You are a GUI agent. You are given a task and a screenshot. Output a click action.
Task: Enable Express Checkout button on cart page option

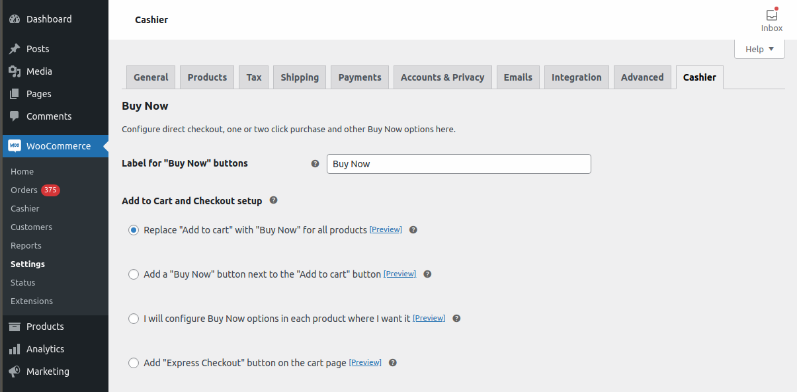[134, 363]
